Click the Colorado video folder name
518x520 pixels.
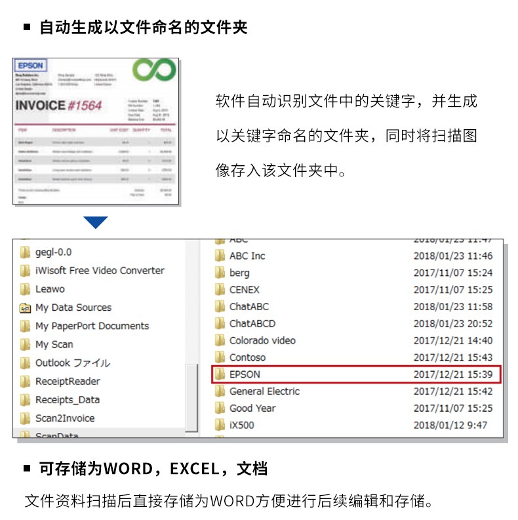pos(263,340)
